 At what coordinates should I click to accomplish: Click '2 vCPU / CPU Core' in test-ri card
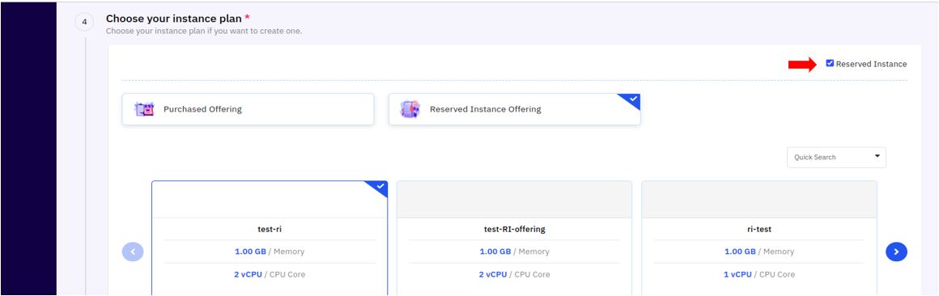[270, 274]
